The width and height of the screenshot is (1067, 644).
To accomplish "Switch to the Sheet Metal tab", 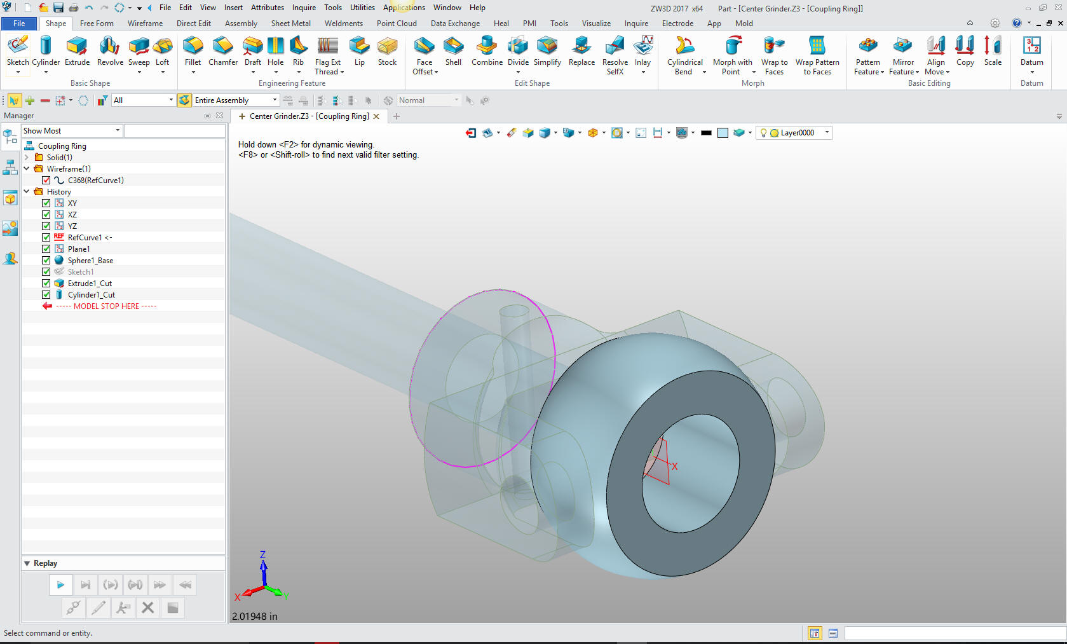I will click(x=291, y=24).
